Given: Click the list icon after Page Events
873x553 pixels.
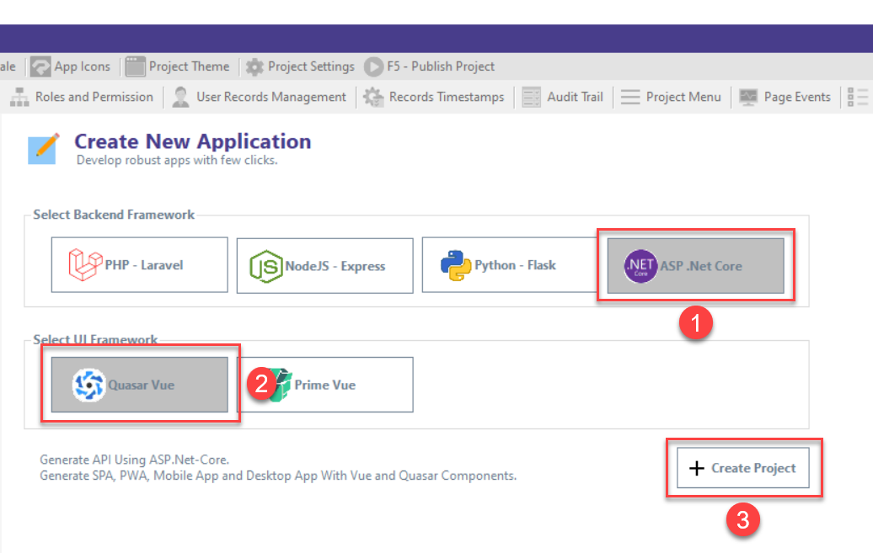Looking at the screenshot, I should point(858,98).
